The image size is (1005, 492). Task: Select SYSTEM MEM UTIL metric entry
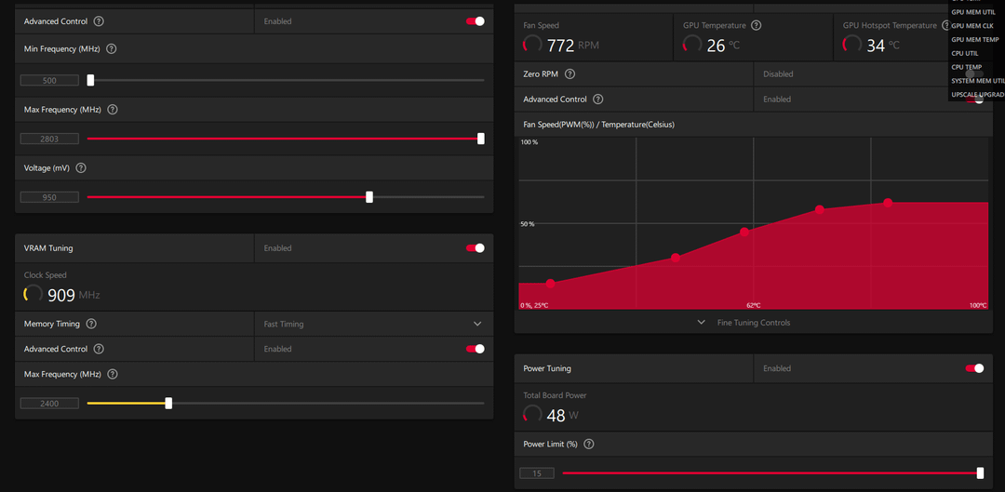[977, 81]
